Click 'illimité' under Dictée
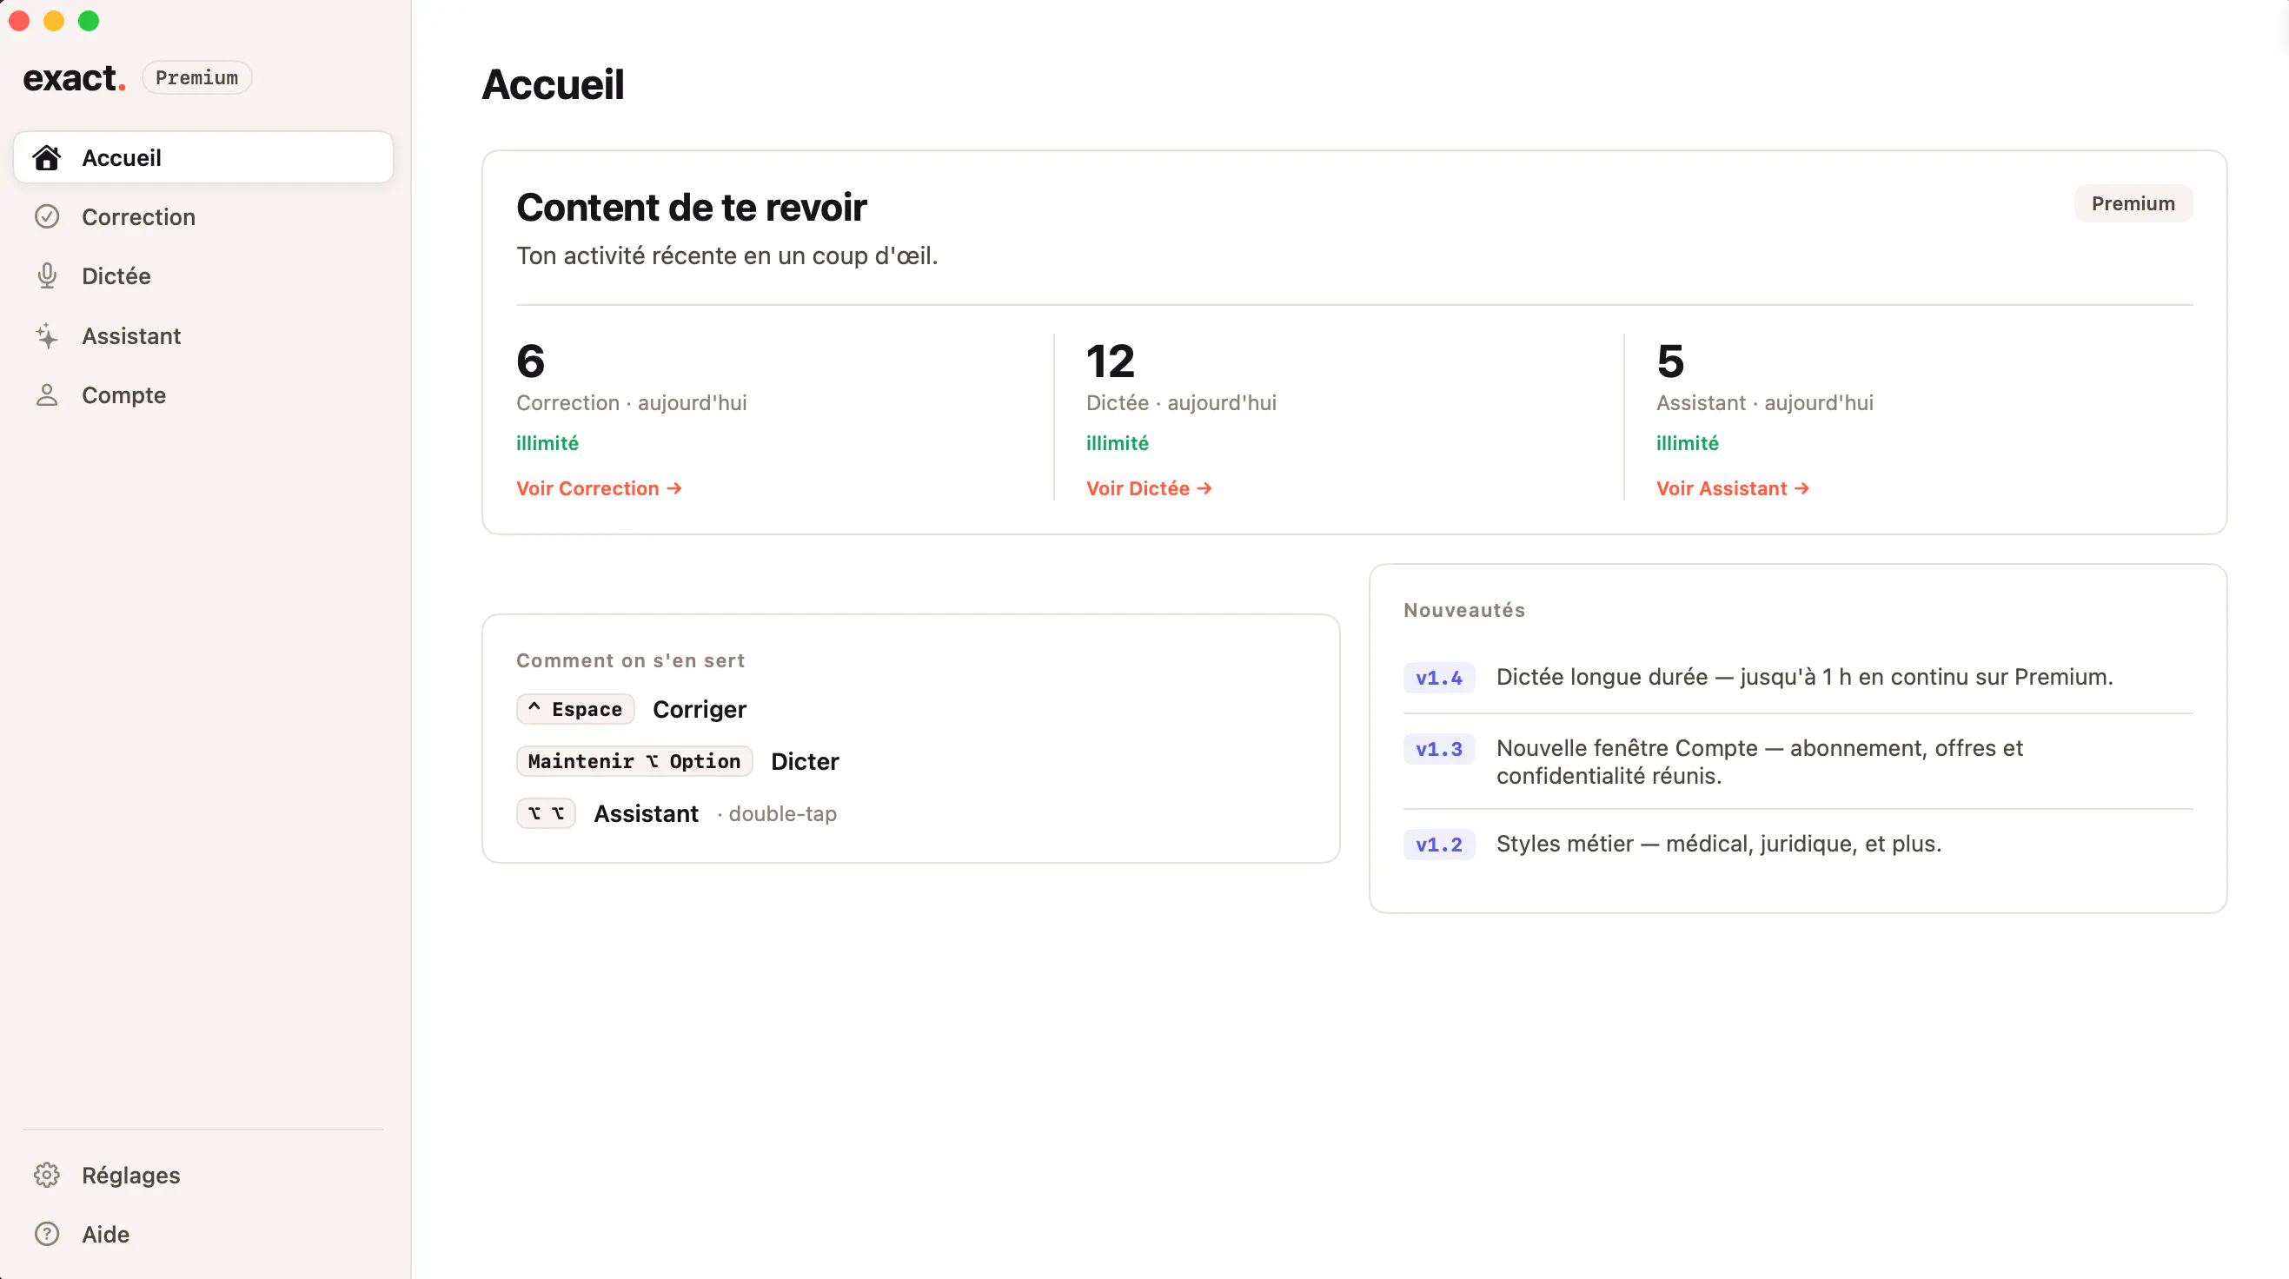This screenshot has width=2289, height=1279. coord(1117,443)
